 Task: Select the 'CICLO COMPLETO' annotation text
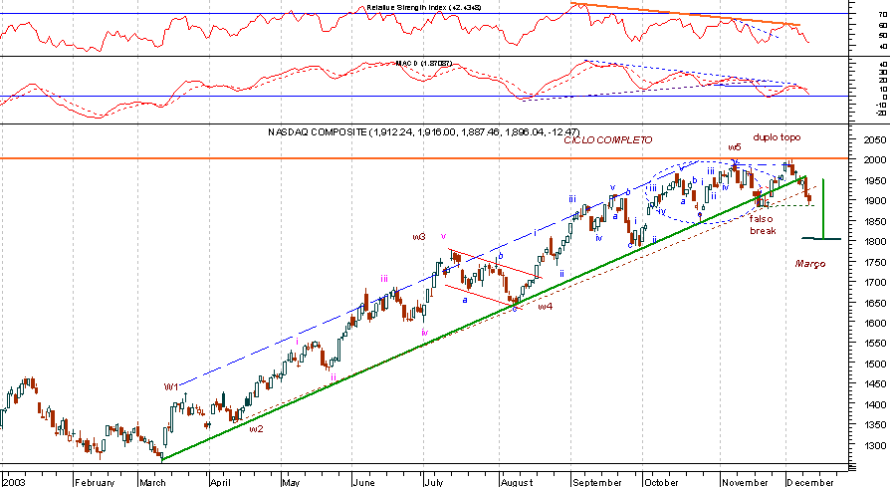(x=608, y=139)
